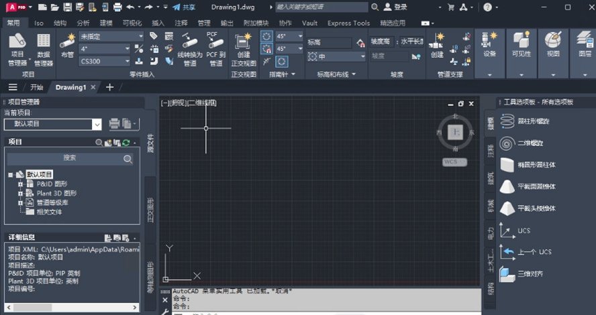Expand the 指南针 panel arrow
The image size is (596, 315).
[293, 74]
